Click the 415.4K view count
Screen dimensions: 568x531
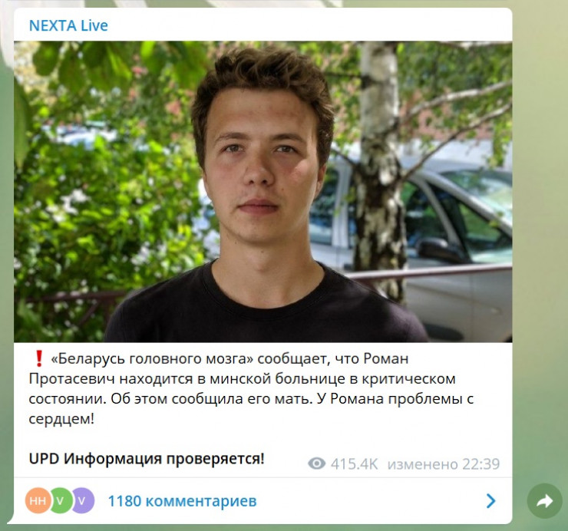point(354,464)
